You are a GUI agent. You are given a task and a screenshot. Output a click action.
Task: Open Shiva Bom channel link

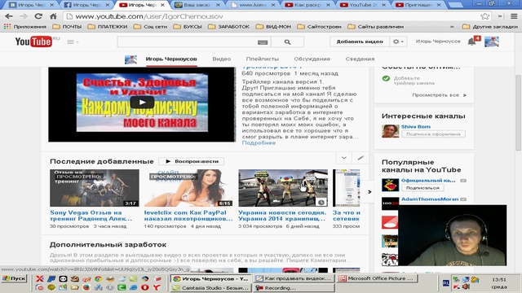416,127
